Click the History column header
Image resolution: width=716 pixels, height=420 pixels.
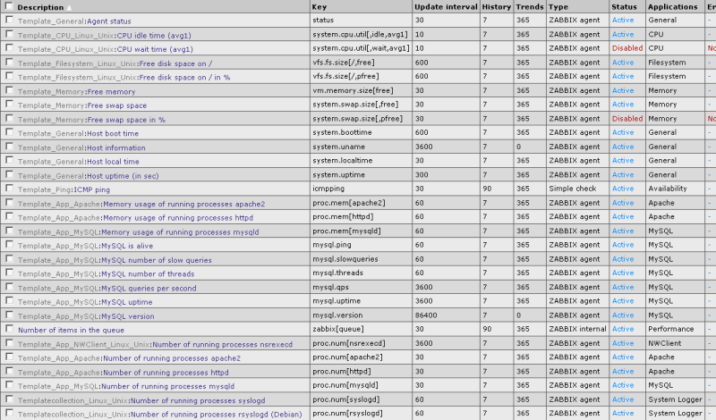(497, 7)
